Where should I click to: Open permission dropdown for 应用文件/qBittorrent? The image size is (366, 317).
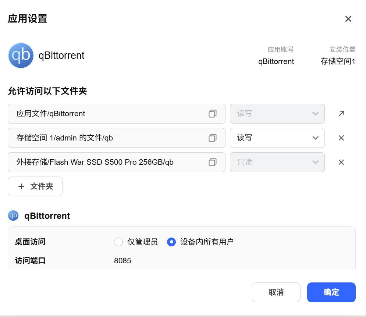[277, 114]
